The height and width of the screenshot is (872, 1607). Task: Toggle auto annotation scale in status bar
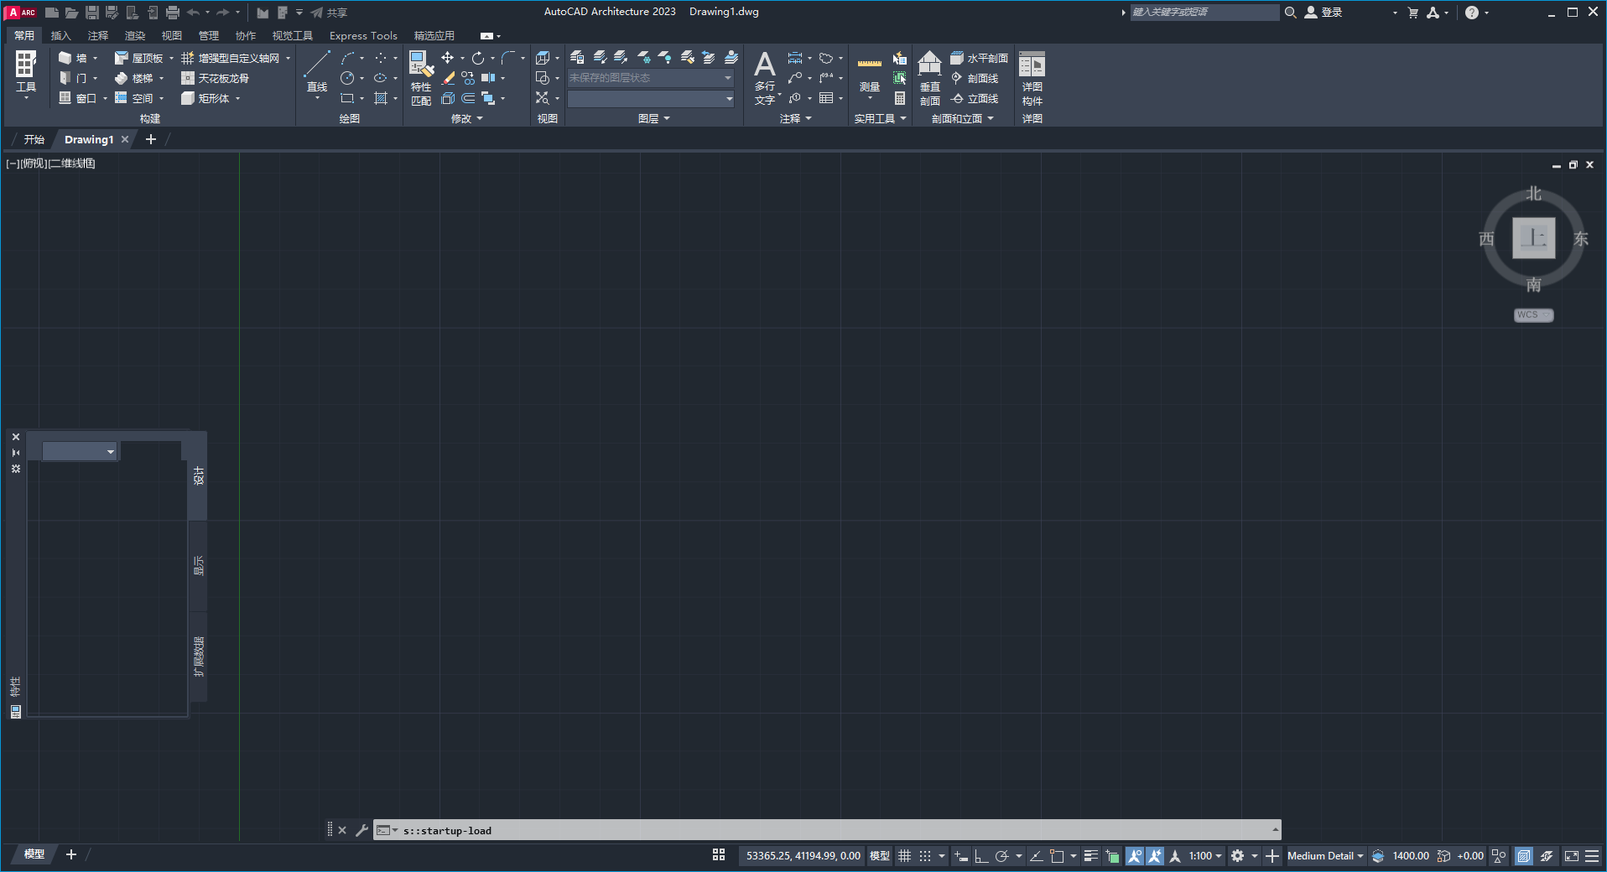click(x=1155, y=856)
